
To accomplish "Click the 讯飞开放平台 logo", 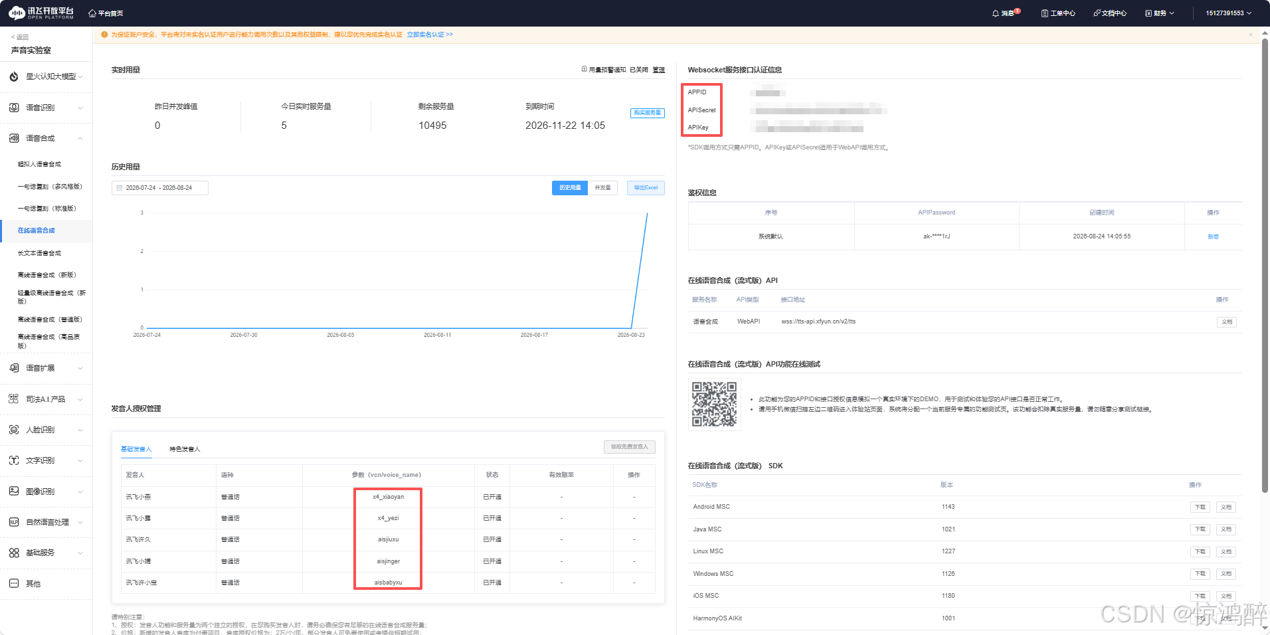I will click(x=41, y=13).
